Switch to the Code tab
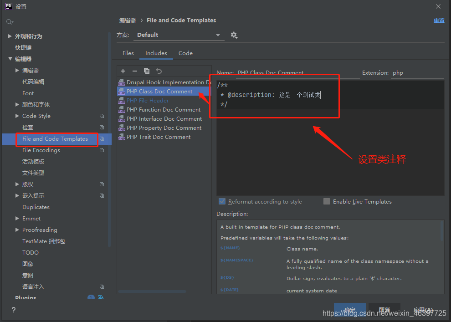The image size is (451, 322). coord(185,53)
